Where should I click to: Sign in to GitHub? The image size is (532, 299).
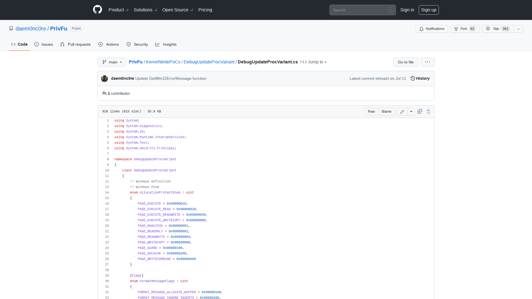tap(407, 10)
